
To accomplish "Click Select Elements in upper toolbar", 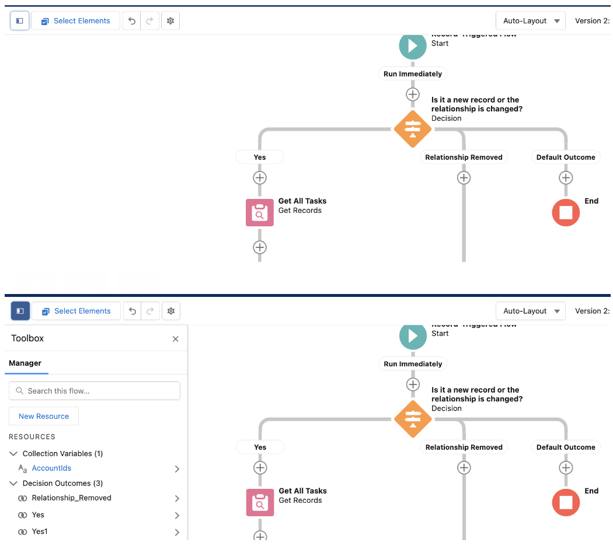I will coord(76,20).
